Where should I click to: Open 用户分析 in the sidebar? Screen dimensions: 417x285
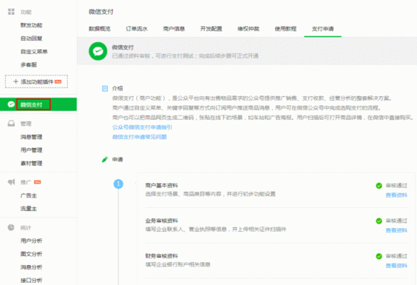[31, 241]
